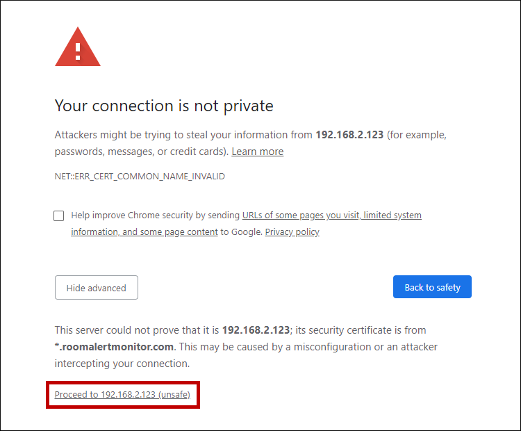521x431 pixels.
Task: Enable the Help improve Chrome security checkbox
Action: pyautogui.click(x=59, y=215)
